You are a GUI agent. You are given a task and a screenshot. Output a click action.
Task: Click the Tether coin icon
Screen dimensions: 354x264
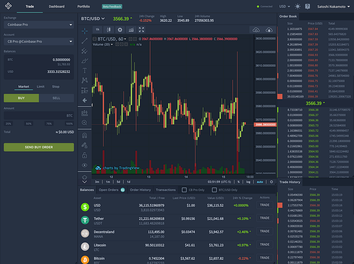tap(85, 220)
